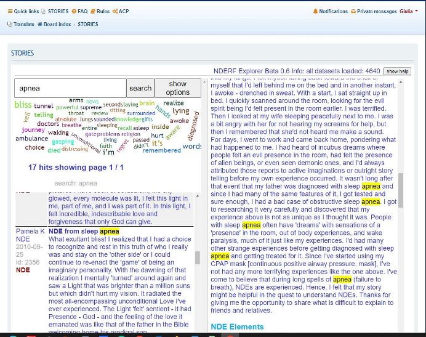426x337 pixels.
Task: Click results list scroll-up arrow
Action: click(197, 196)
